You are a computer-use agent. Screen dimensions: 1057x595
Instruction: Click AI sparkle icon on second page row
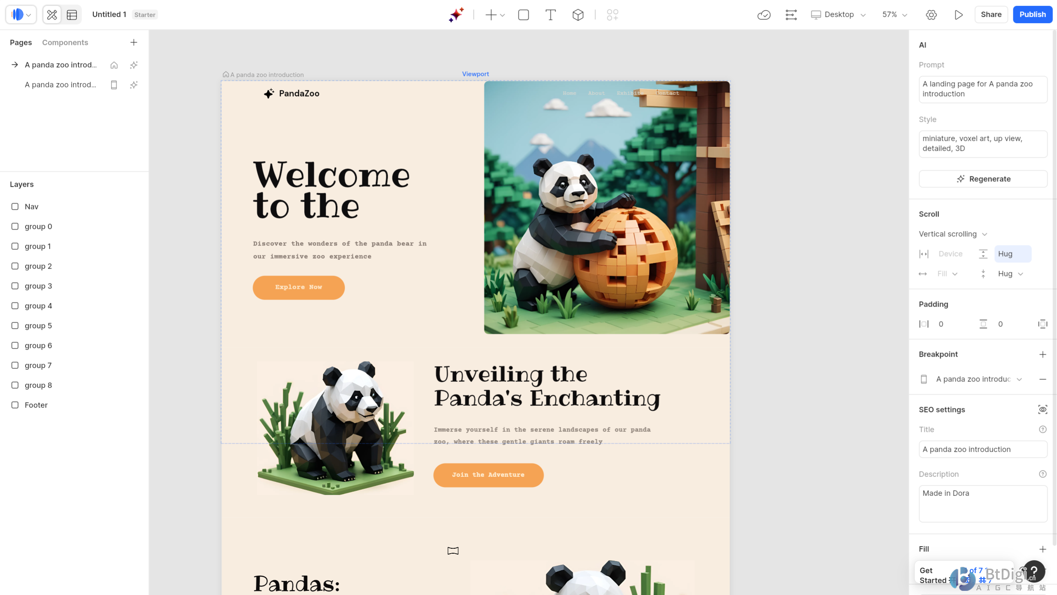pos(134,85)
